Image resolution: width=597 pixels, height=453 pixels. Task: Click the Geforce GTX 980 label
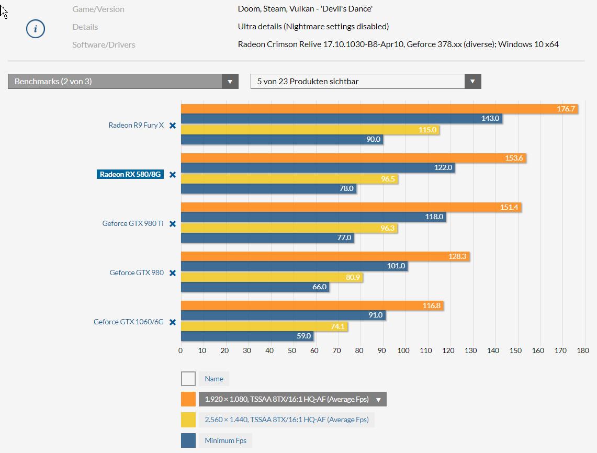coord(137,273)
